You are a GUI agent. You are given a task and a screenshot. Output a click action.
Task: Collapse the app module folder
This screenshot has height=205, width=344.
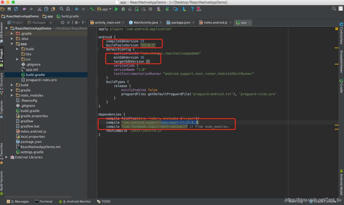pyautogui.click(x=12, y=44)
